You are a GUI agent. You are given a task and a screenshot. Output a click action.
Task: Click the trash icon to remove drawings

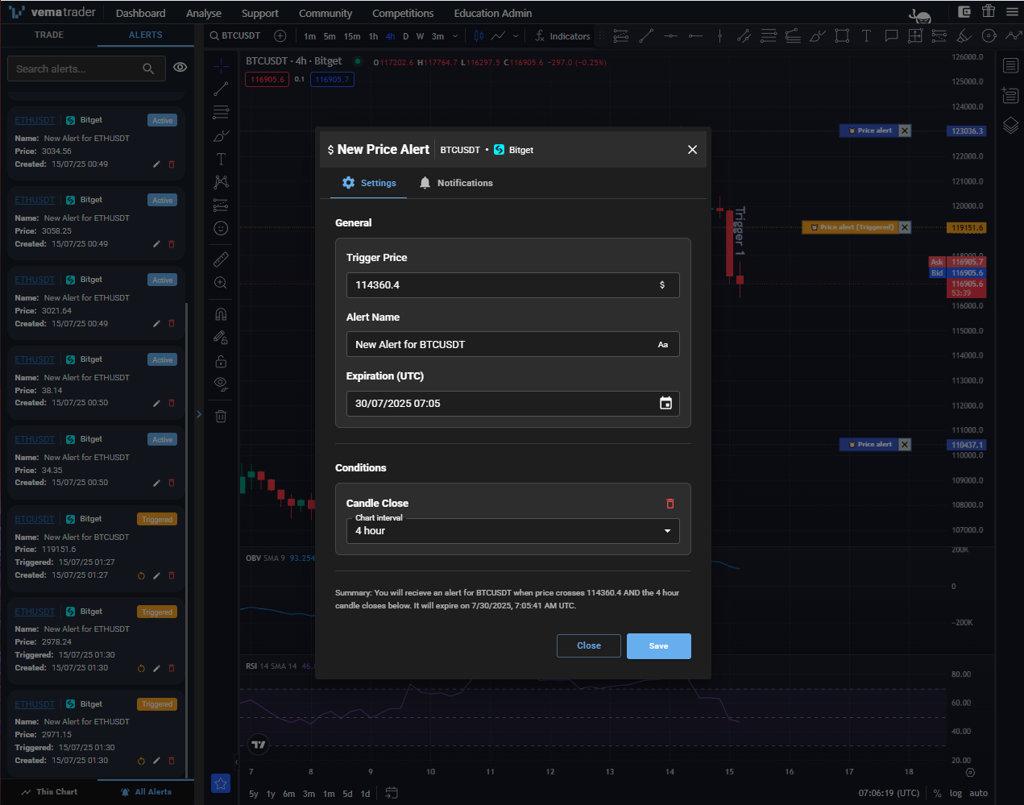221,416
